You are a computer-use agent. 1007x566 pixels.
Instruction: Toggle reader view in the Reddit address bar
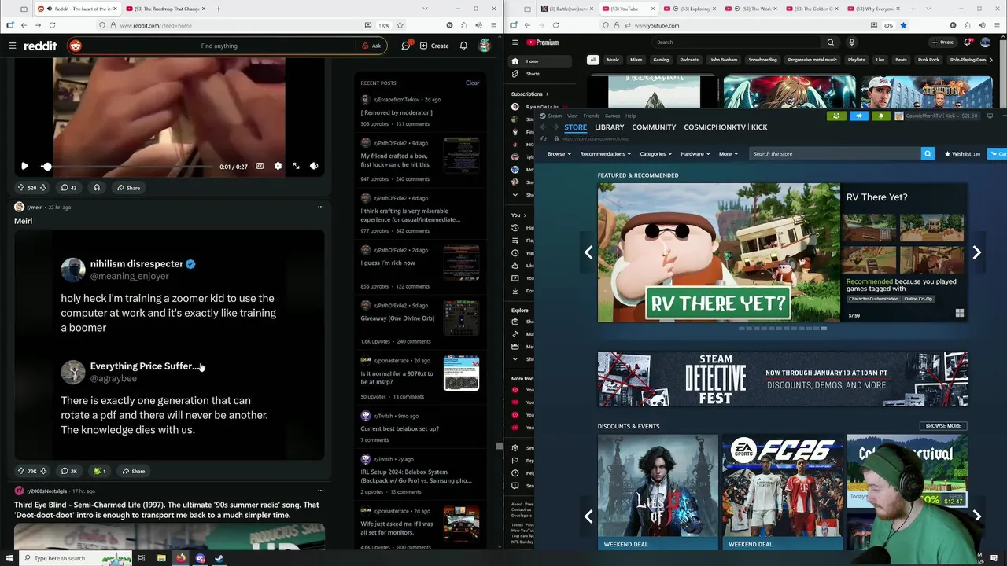pyautogui.click(x=367, y=25)
